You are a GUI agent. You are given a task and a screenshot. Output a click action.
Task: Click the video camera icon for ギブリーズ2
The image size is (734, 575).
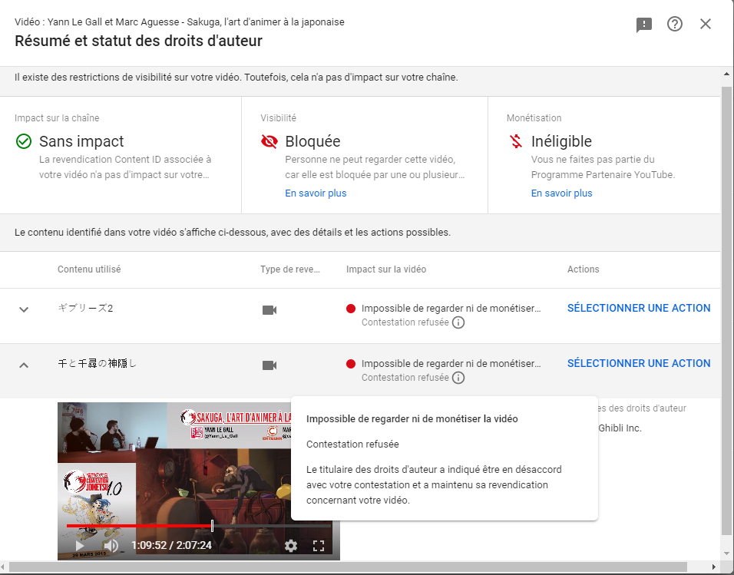[x=269, y=310]
